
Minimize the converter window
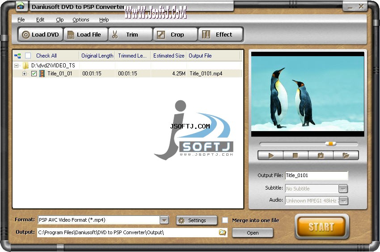click(350, 7)
